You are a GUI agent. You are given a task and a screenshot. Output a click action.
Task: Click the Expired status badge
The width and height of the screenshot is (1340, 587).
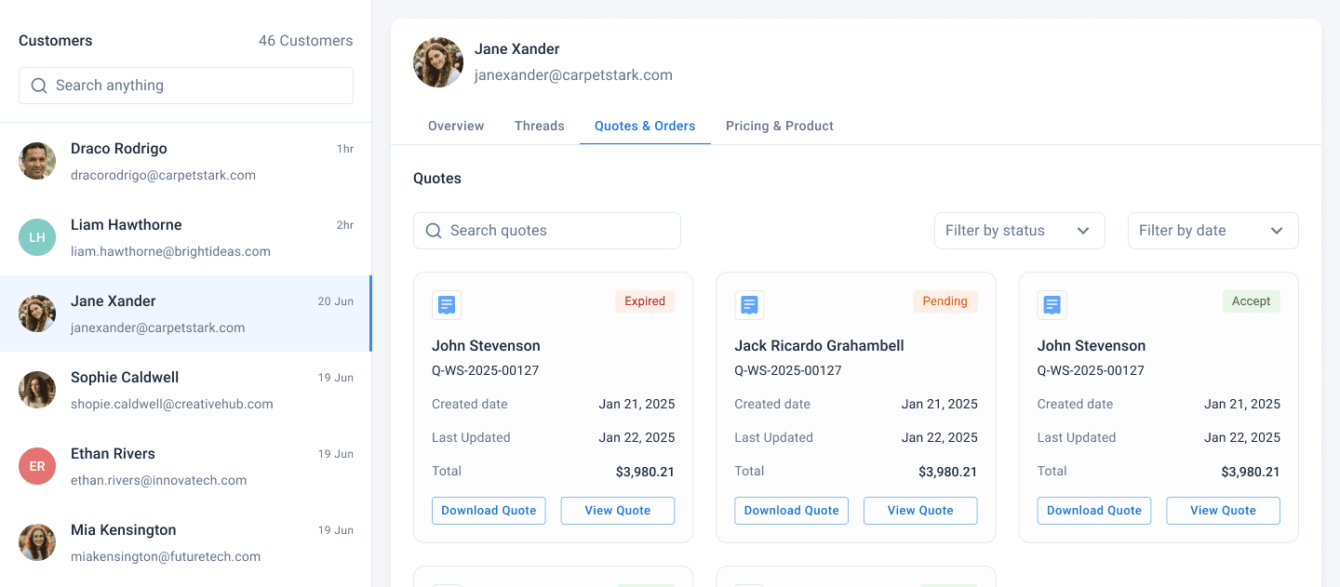(x=645, y=301)
